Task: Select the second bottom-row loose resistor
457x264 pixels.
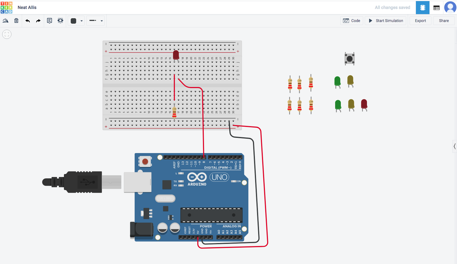Action: click(x=299, y=106)
